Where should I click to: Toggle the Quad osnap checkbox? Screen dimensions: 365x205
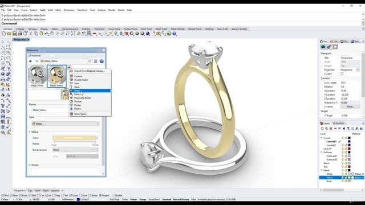click(x=71, y=195)
